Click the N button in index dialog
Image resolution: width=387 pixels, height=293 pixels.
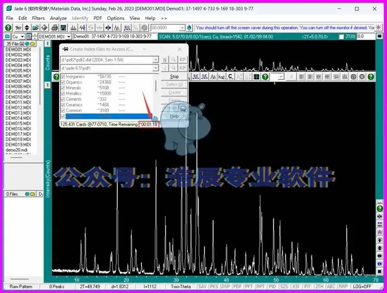pos(165,60)
